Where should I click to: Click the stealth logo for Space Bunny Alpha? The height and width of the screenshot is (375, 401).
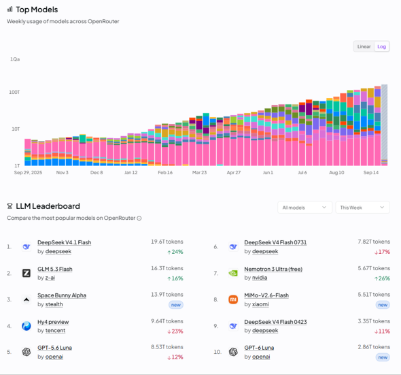[x=27, y=299]
